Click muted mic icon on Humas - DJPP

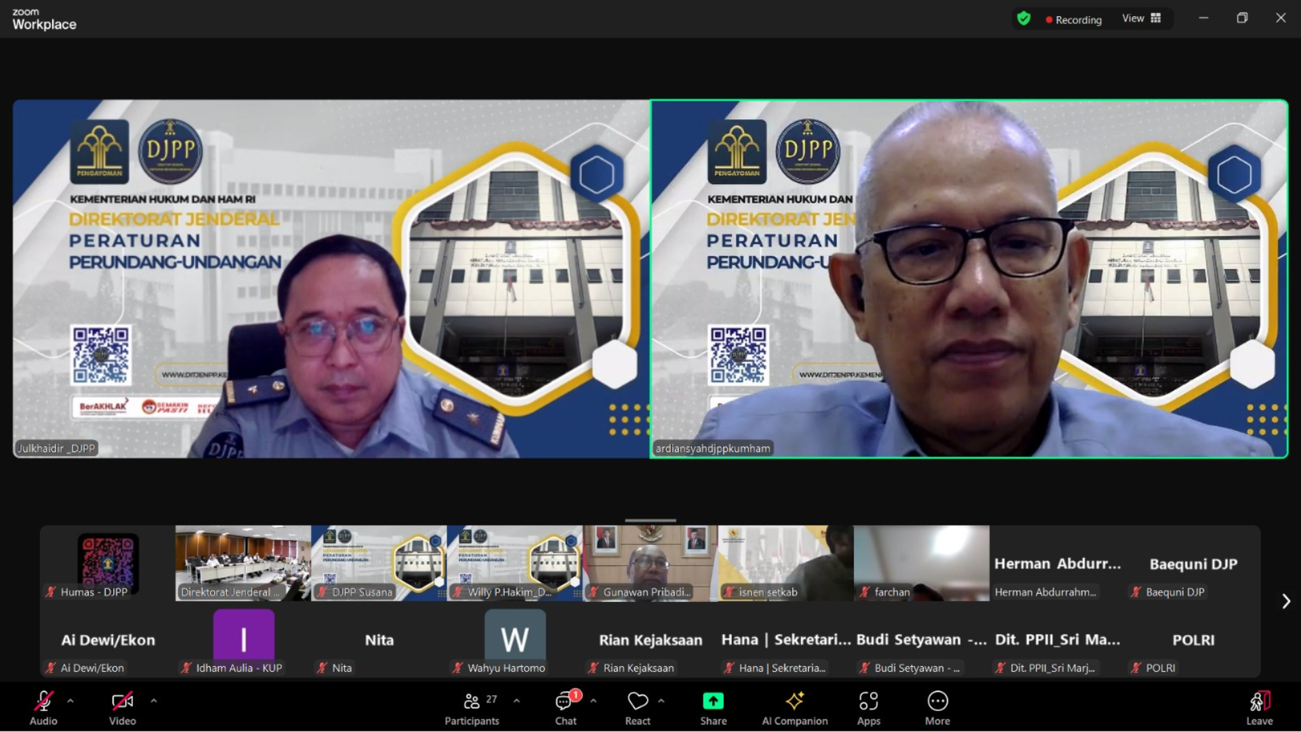coord(51,592)
